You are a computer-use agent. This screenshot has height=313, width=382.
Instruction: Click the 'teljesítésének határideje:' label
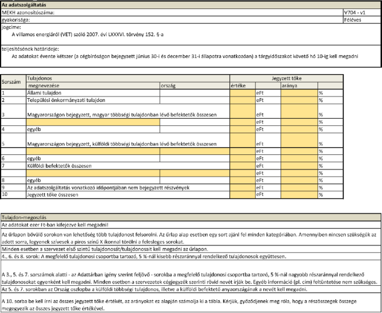point(30,49)
